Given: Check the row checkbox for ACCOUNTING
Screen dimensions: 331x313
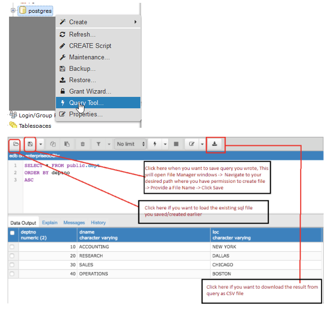Looking at the screenshot, I should [12, 247].
